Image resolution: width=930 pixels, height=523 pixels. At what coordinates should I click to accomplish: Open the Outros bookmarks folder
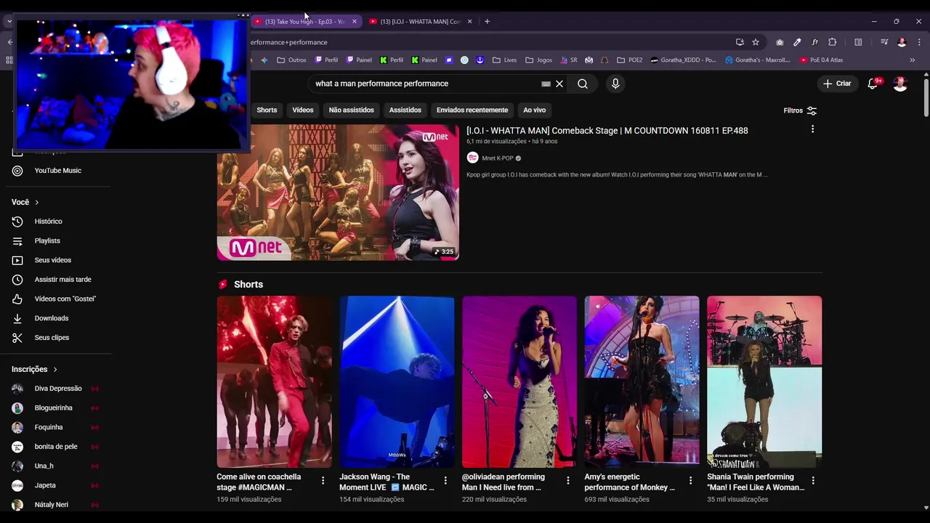[x=291, y=60]
